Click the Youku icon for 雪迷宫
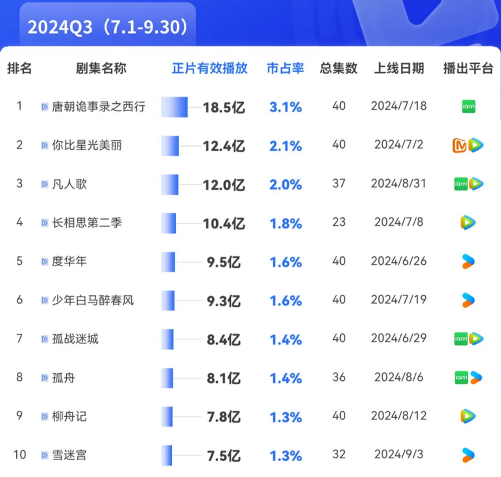The width and height of the screenshot is (501, 477). [x=468, y=455]
